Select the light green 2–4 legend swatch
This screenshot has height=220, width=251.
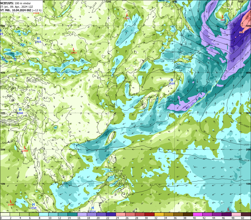coord(15,214)
